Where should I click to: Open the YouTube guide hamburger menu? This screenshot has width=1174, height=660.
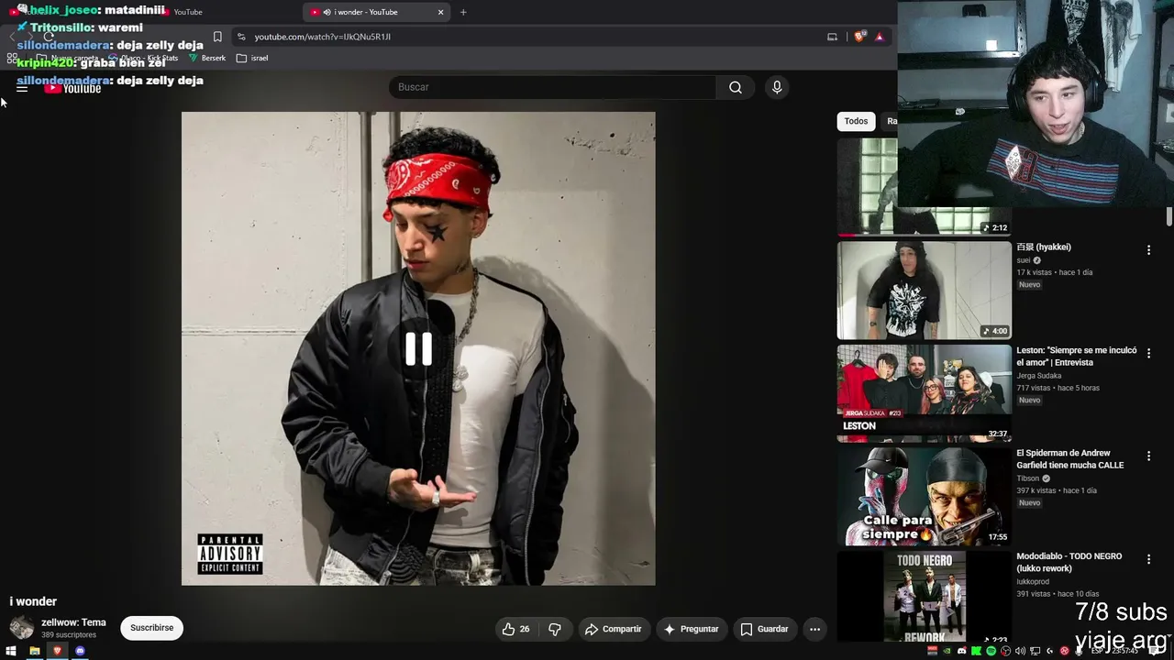tap(22, 88)
